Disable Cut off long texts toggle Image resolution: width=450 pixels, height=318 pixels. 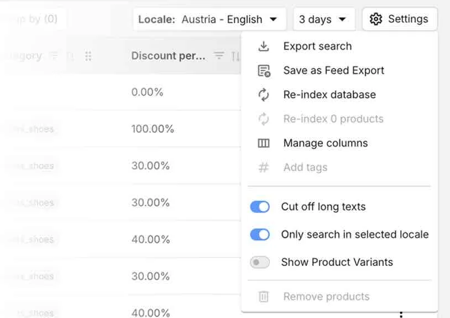pos(260,207)
